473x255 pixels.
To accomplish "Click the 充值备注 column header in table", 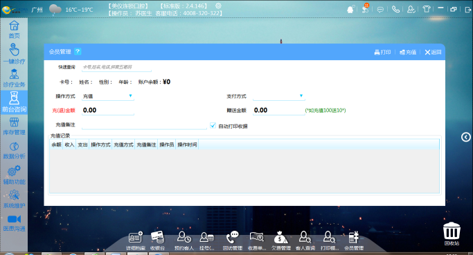I will click(146, 145).
